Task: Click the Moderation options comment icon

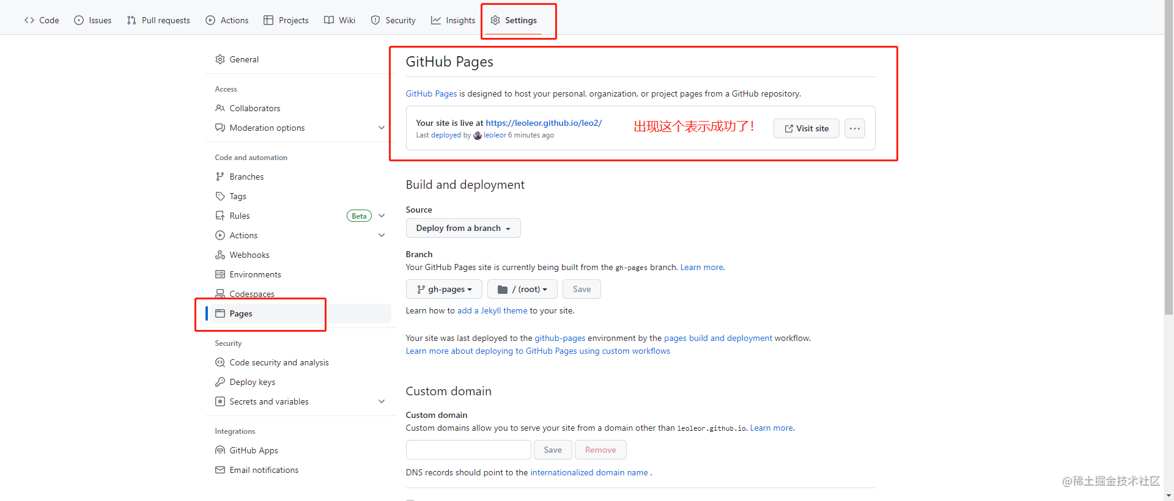Action: [x=220, y=128]
